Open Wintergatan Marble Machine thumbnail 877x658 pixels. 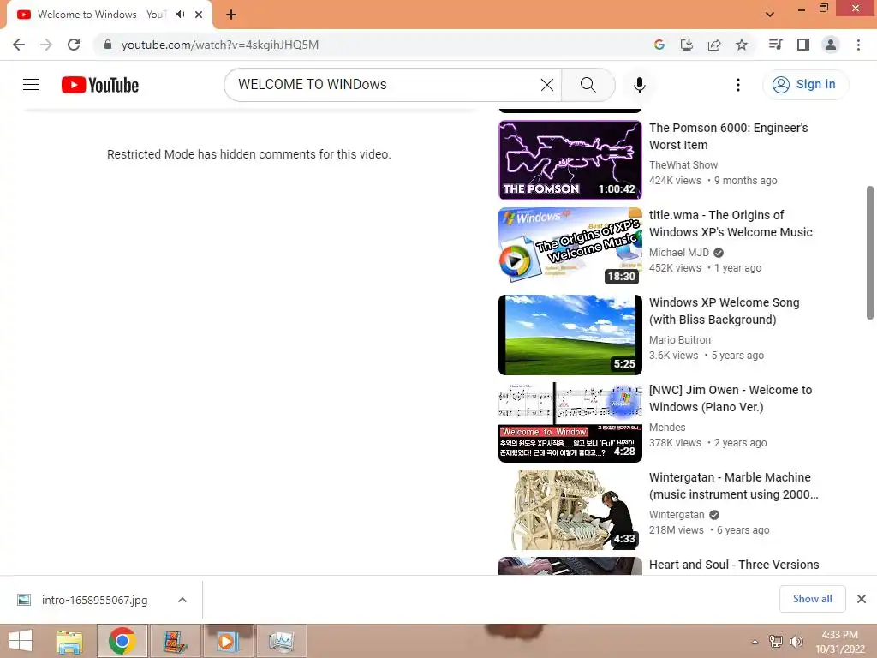(x=570, y=509)
